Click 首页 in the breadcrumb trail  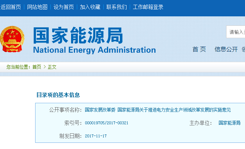[x=37, y=67]
